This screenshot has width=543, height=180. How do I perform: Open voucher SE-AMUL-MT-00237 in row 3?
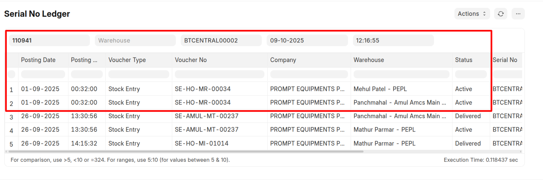click(x=207, y=116)
